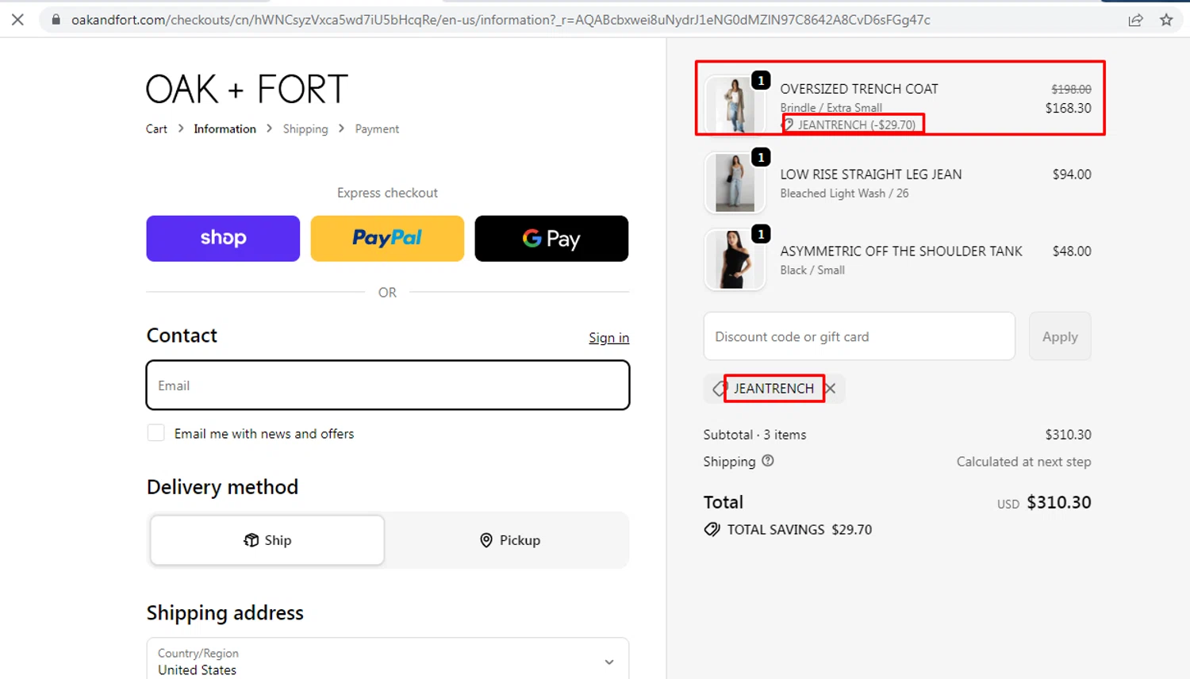This screenshot has height=679, width=1190.
Task: Click the Black / Small variant text
Action: point(812,270)
